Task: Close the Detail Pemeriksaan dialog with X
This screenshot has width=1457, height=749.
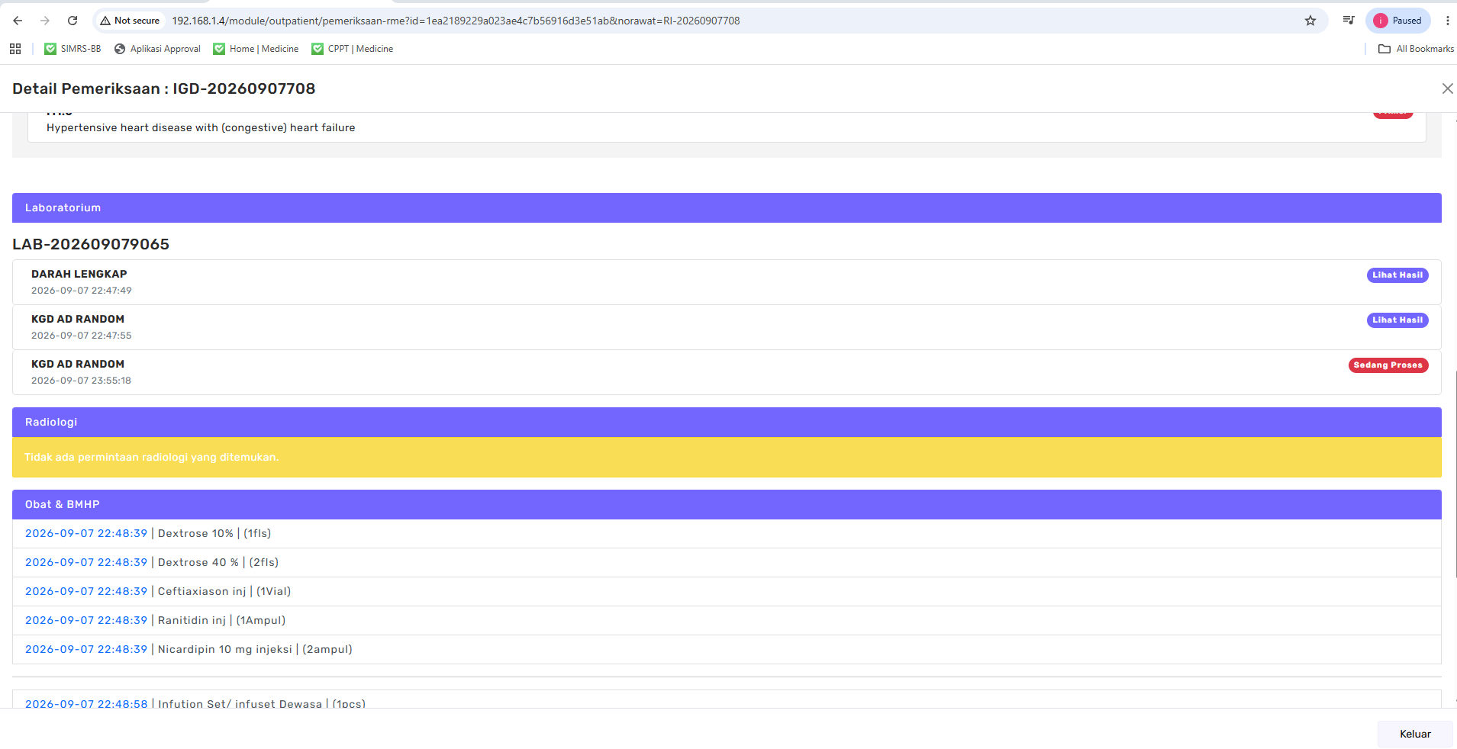Action: (1447, 88)
